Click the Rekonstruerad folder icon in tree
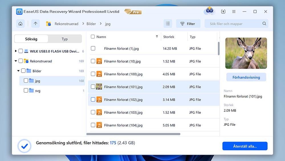The height and width of the screenshot is (161, 285). (26, 61)
